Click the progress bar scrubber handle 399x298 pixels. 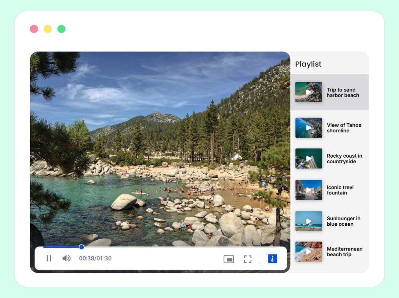[x=81, y=247]
